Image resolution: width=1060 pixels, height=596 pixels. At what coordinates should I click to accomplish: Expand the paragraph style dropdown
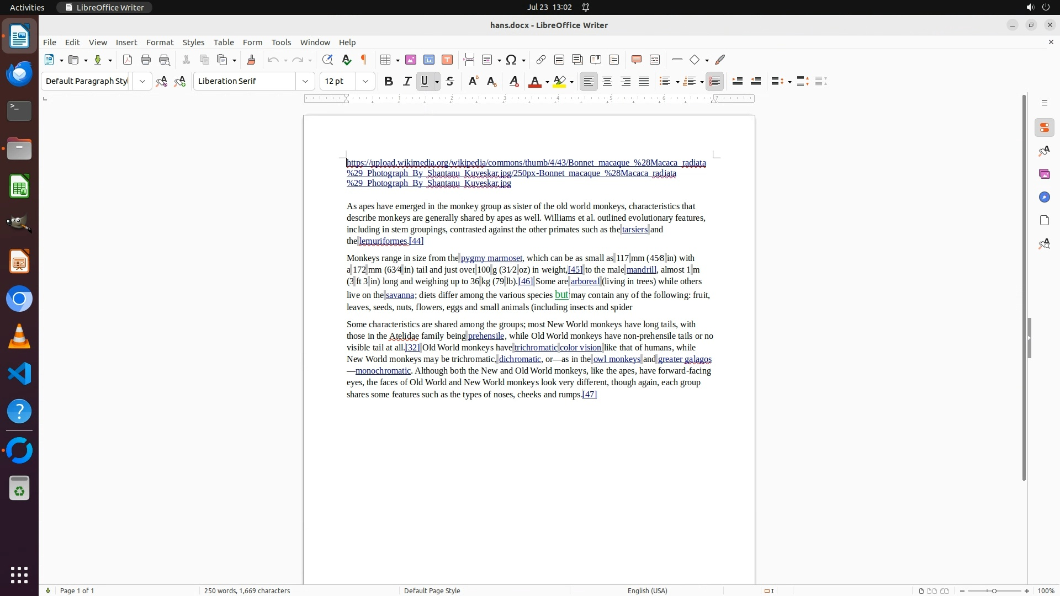[x=142, y=82]
